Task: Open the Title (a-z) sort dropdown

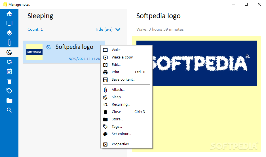Action: [107, 30]
